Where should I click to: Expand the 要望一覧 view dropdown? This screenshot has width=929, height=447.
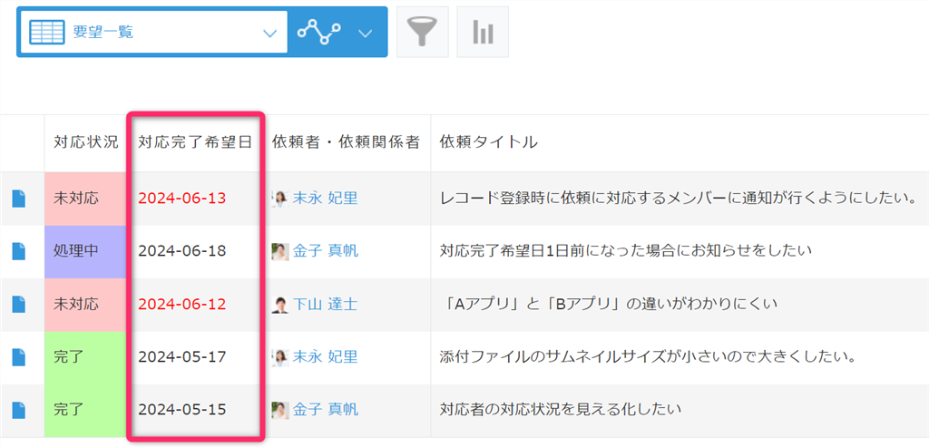pos(269,33)
